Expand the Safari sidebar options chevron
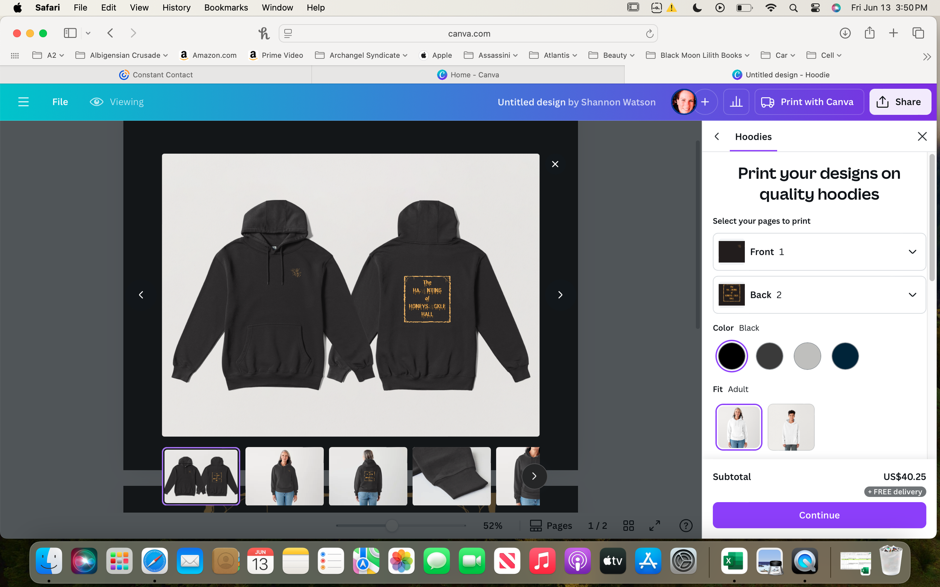The width and height of the screenshot is (940, 587). [x=88, y=33]
